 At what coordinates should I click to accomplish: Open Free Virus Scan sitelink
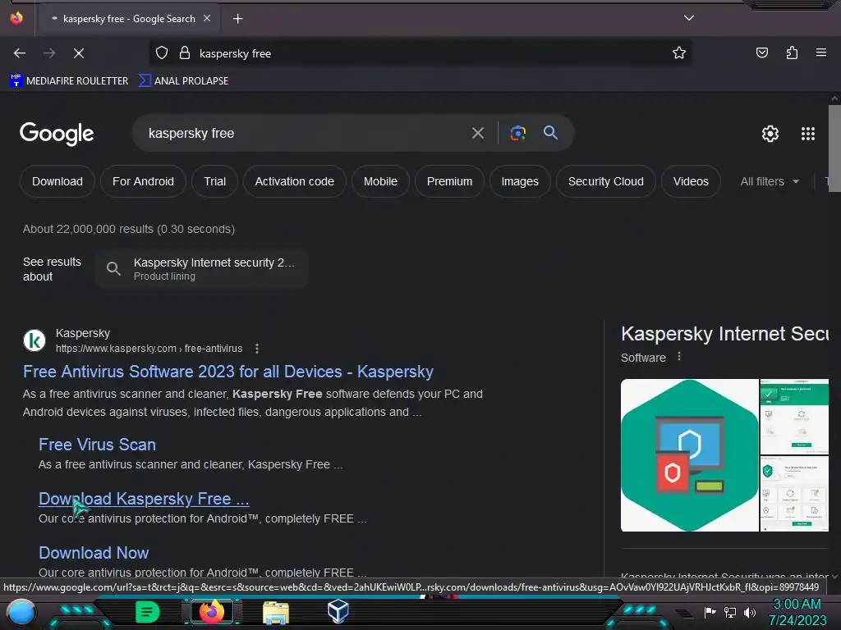[97, 445]
